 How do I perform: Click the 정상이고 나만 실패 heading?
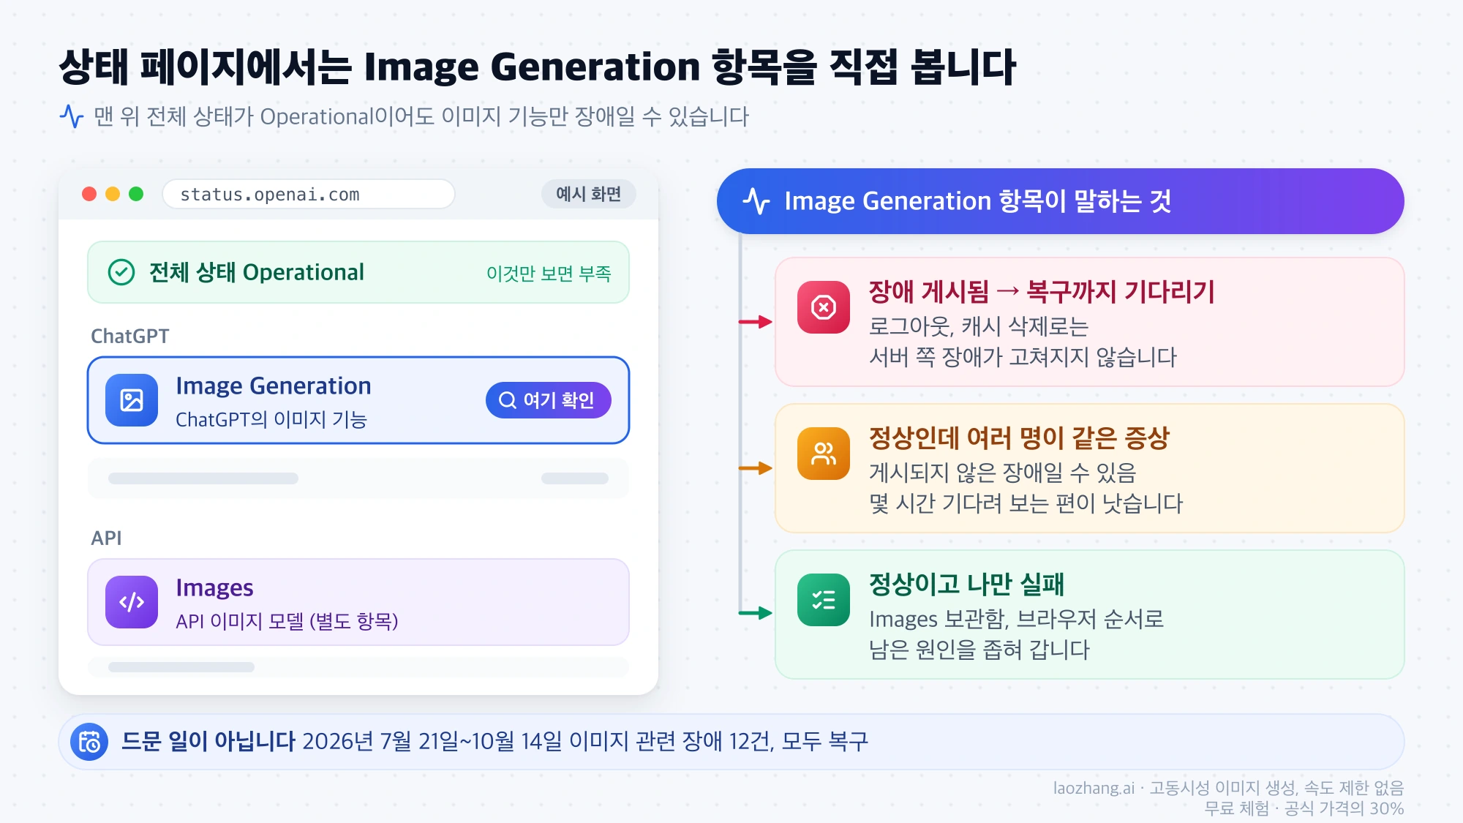point(966,584)
